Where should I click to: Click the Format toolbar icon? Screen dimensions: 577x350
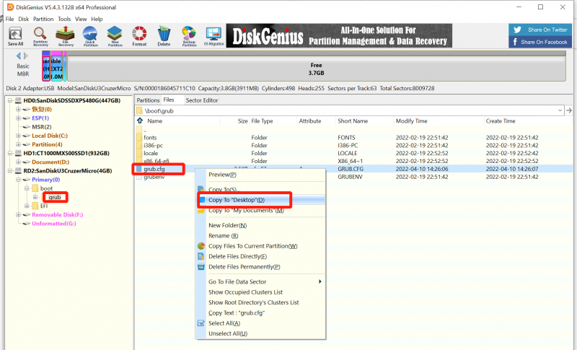tap(140, 36)
